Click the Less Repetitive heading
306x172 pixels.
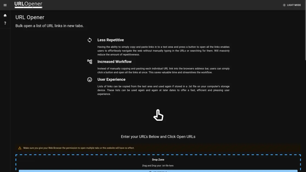pyautogui.click(x=111, y=40)
